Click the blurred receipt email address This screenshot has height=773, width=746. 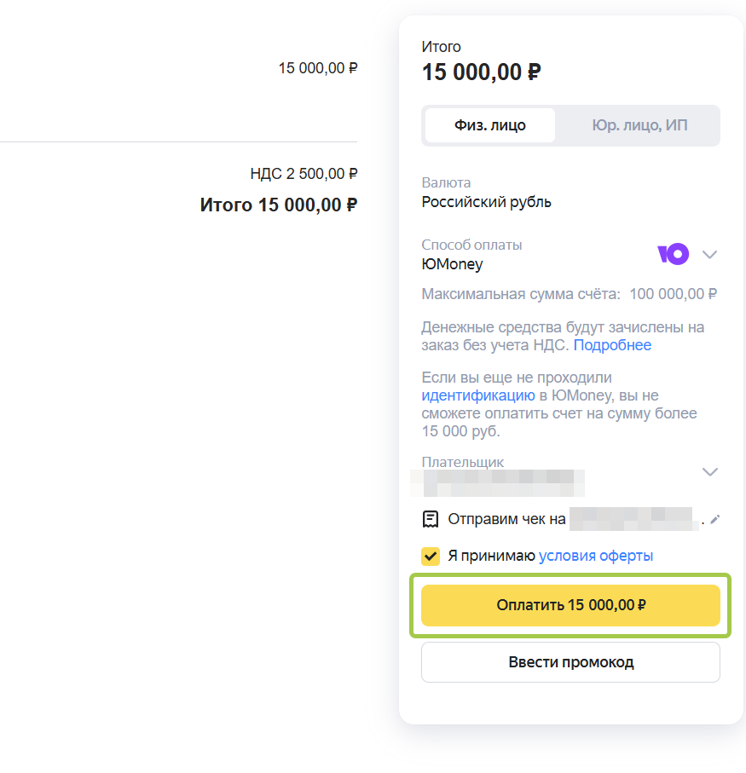[633, 518]
